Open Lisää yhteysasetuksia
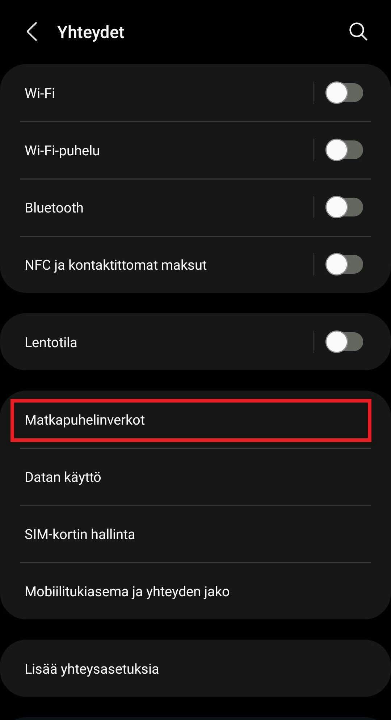This screenshot has width=391, height=720. [x=195, y=669]
